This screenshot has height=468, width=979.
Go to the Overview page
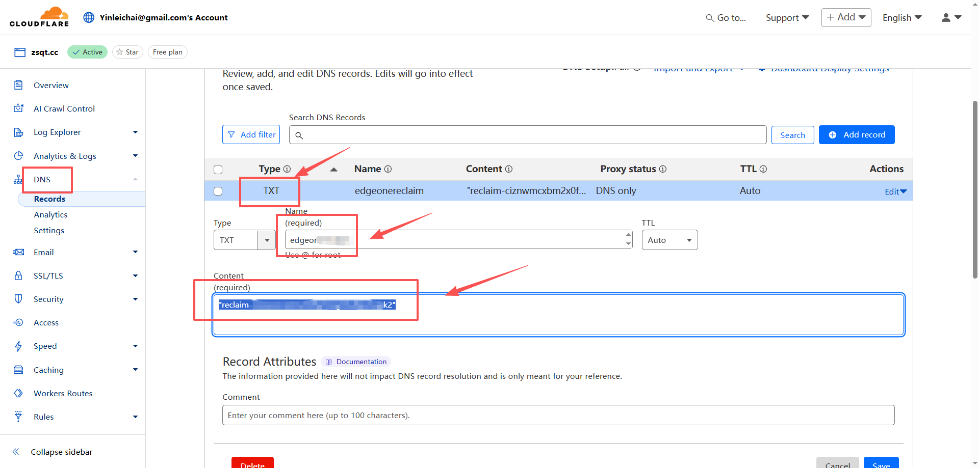click(x=51, y=85)
